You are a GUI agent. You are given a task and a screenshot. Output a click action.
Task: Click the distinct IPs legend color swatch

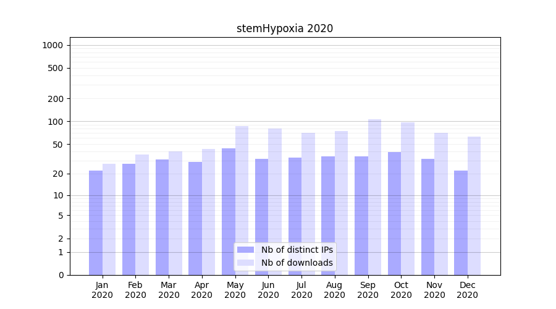point(245,250)
